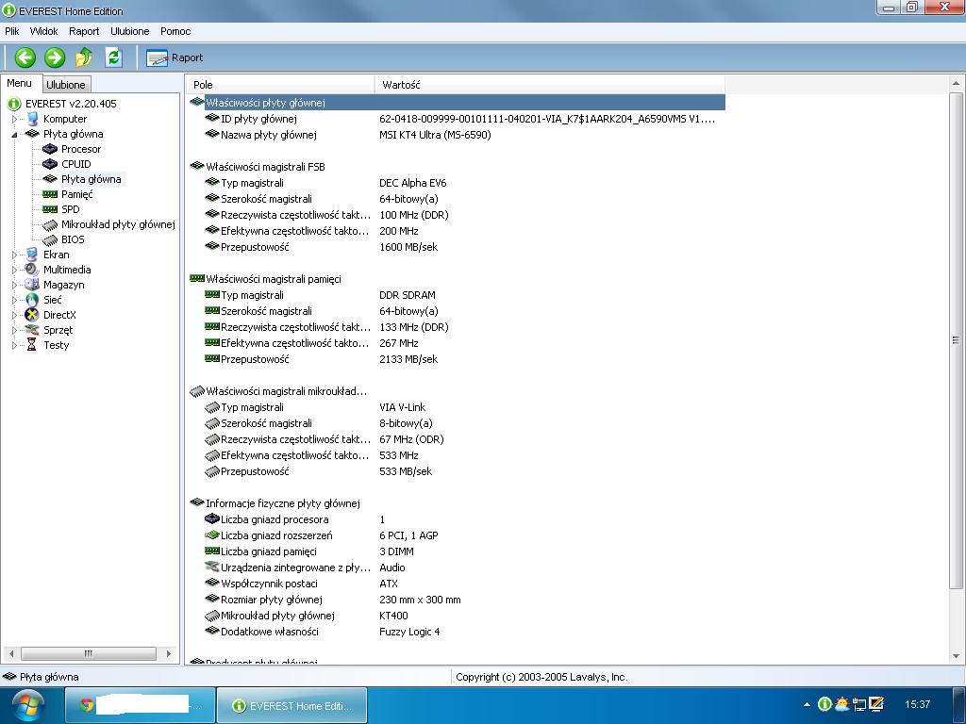
Task: Collapse the Płyta główna parent node
Action: coord(14,134)
